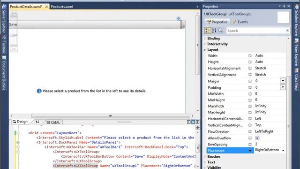Click the FlowDirection value LeftToRight

264,131
